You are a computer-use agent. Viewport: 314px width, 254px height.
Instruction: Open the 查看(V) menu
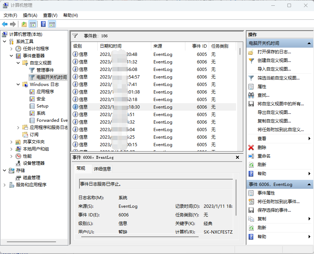coord(50,15)
